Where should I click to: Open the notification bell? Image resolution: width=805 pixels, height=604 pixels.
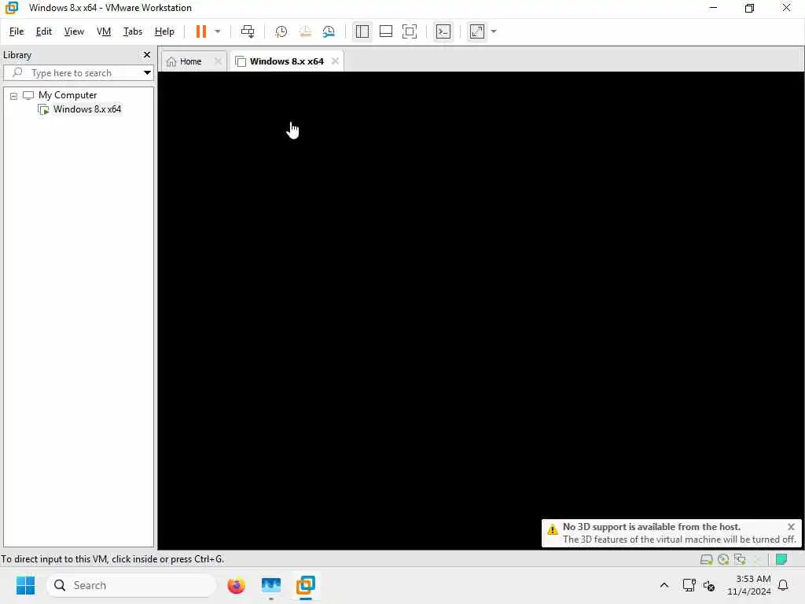pos(784,585)
